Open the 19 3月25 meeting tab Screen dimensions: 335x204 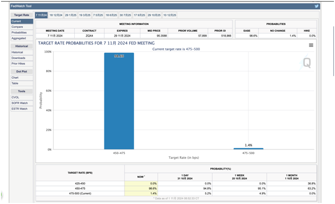[x=85, y=15]
